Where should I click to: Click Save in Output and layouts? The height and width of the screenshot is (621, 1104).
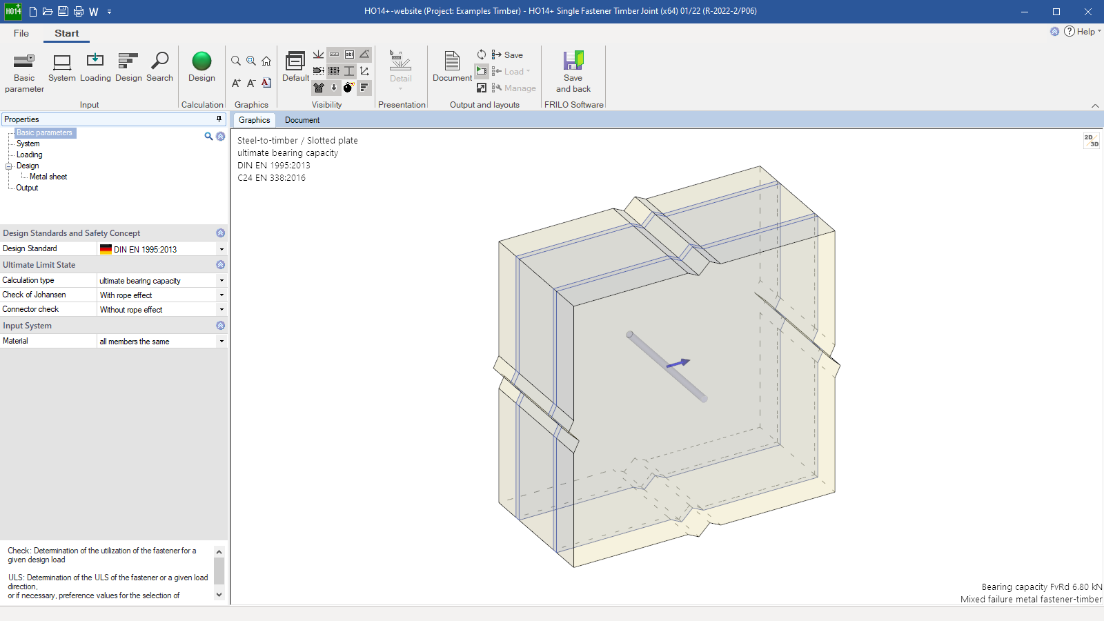[x=507, y=55]
